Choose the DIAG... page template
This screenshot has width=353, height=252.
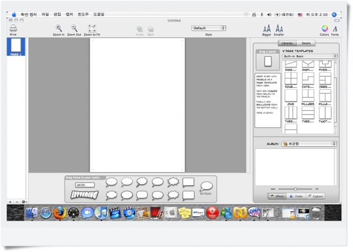click(x=291, y=65)
